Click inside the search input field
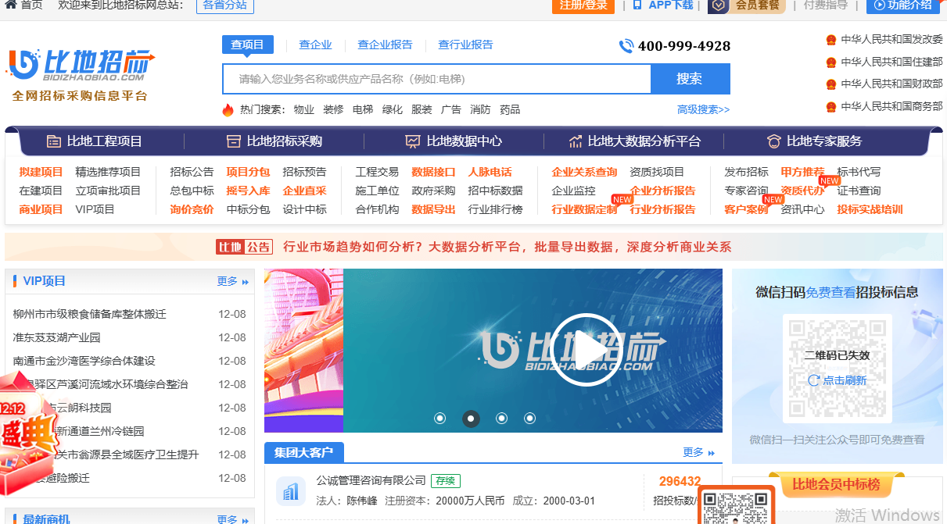 pyautogui.click(x=438, y=79)
